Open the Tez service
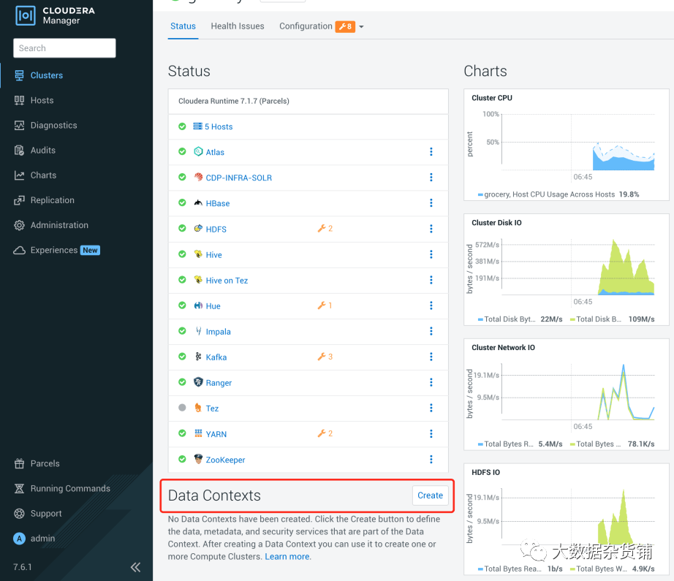The image size is (674, 581). 212,409
